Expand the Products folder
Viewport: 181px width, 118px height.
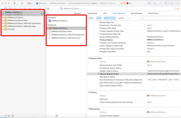(x=3, y=29)
